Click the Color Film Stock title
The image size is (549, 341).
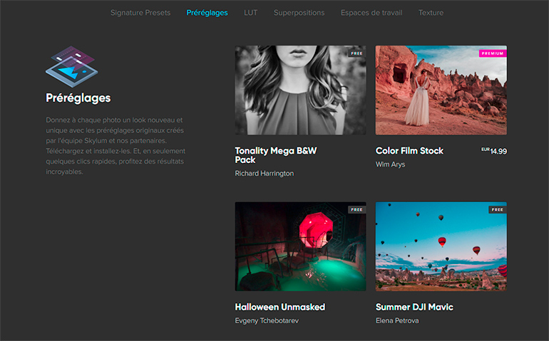click(x=409, y=151)
